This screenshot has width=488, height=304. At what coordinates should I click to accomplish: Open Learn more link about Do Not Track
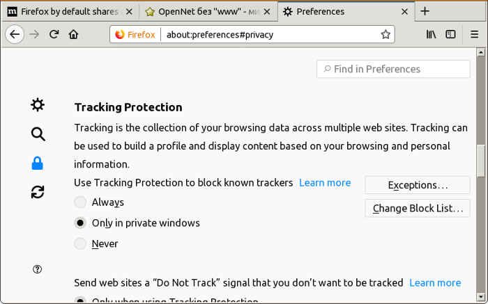tap(435, 282)
